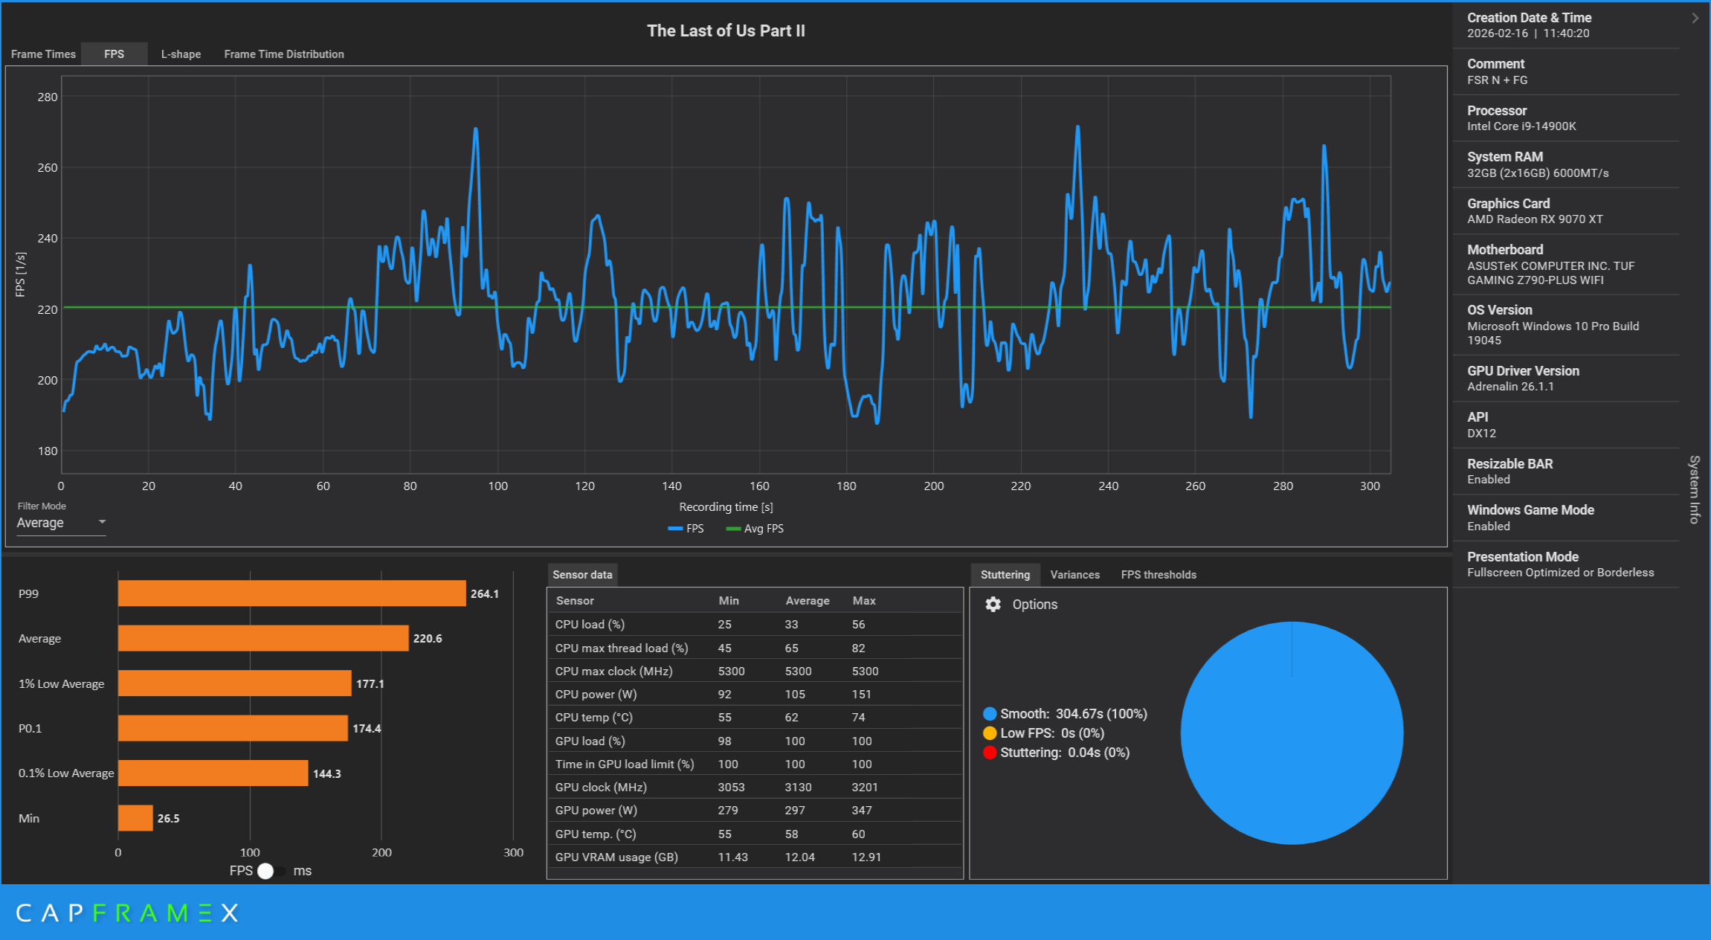This screenshot has height=940, width=1711.
Task: Toggle the FPS / ms switch
Action: [270, 871]
